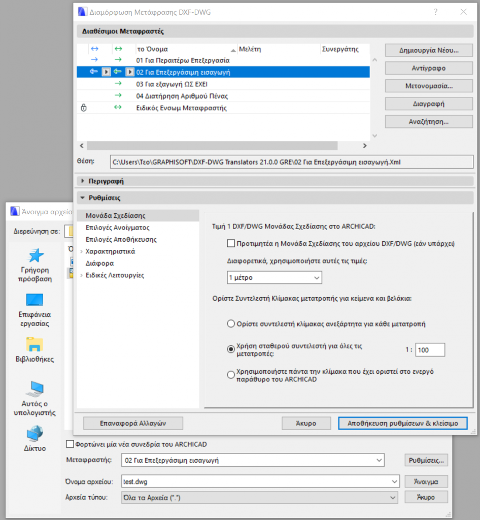Click the green arrow in row 04
The width and height of the screenshot is (480, 520).
[x=118, y=95]
